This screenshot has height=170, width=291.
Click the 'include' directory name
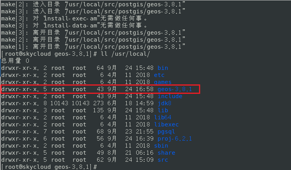tap(170, 96)
